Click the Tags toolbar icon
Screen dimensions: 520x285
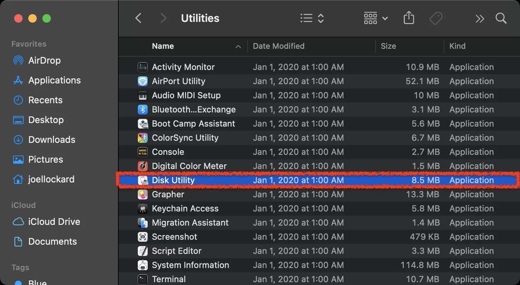pos(436,18)
